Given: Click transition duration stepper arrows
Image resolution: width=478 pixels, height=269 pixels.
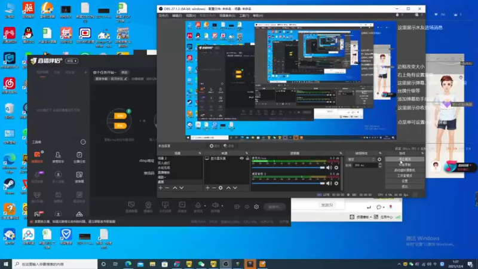Looking at the screenshot, I should pyautogui.click(x=380, y=166).
